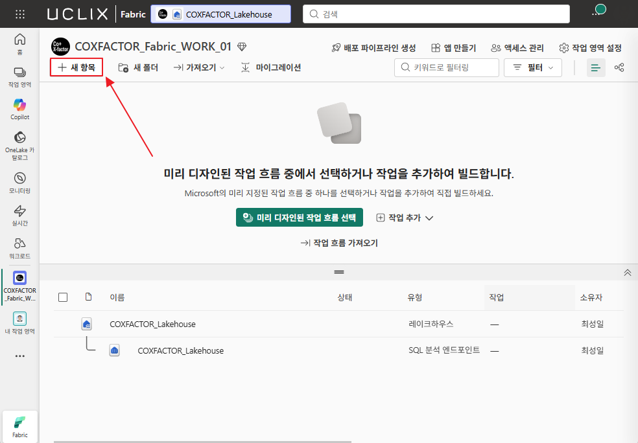Switch to the COXFACTOR_Lakehouse tab
This screenshot has width=638, height=443.
[x=221, y=14]
